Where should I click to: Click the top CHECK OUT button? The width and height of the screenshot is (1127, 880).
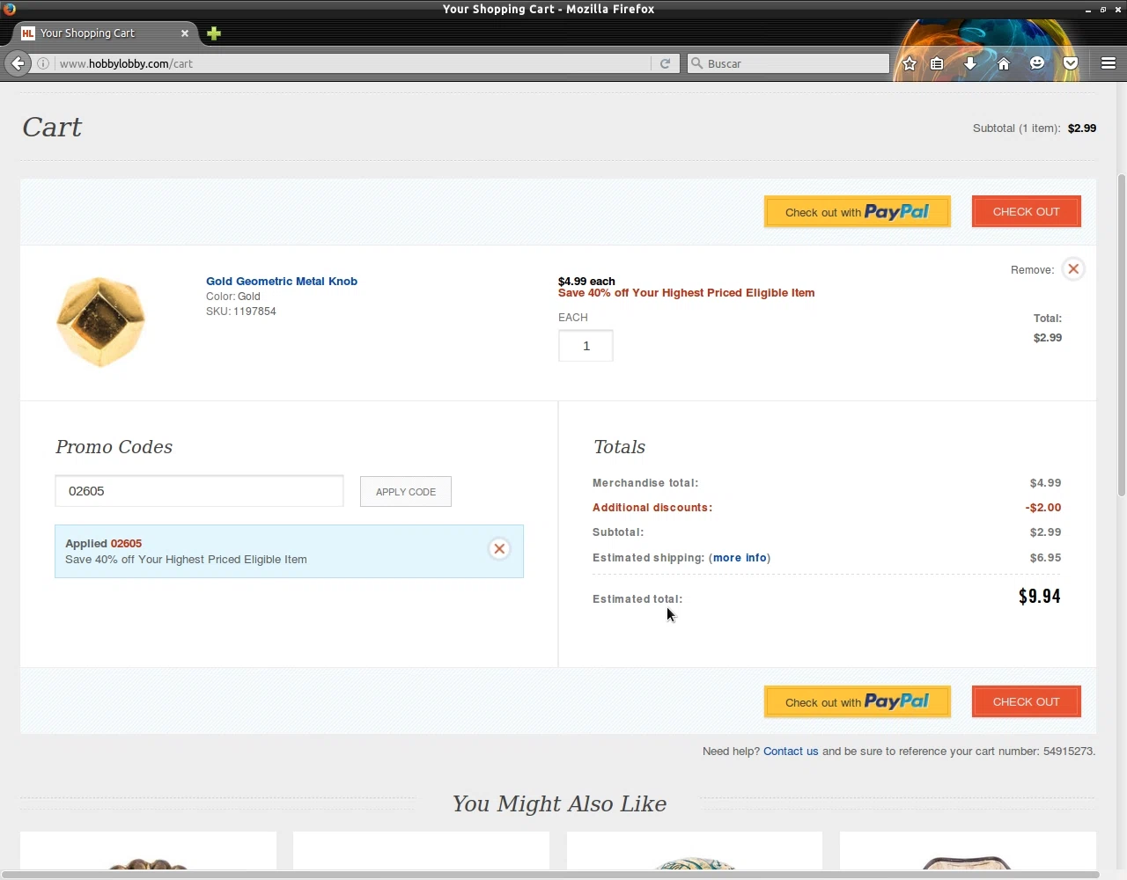1027,212
